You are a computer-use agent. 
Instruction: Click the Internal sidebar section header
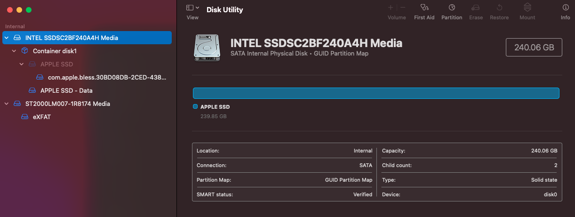point(15,26)
